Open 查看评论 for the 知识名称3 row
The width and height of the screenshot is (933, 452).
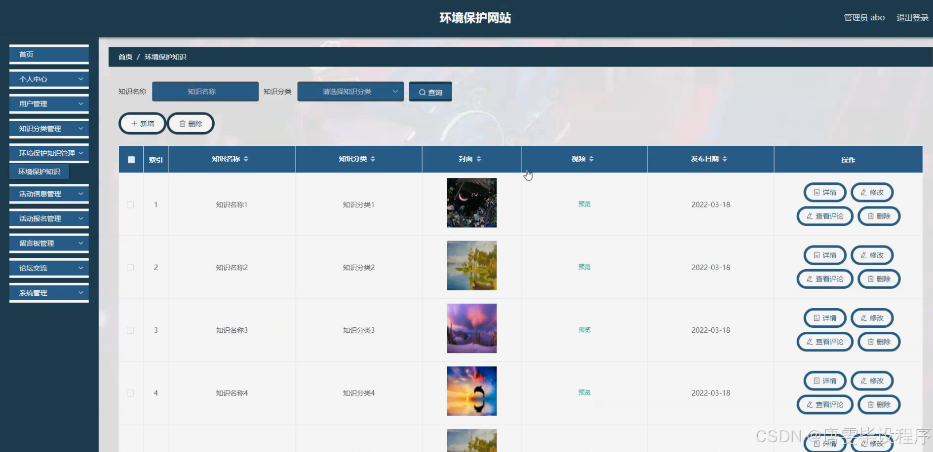[x=825, y=342]
